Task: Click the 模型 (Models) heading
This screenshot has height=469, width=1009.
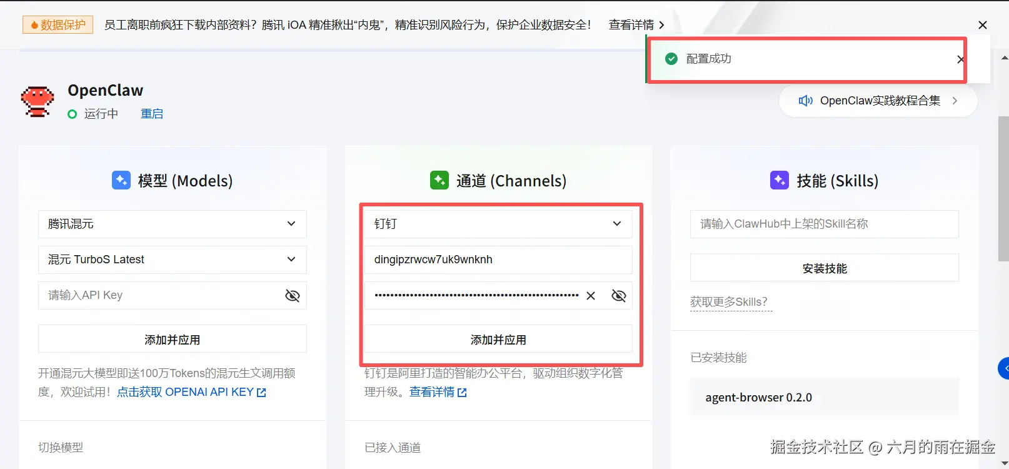Action: point(185,181)
